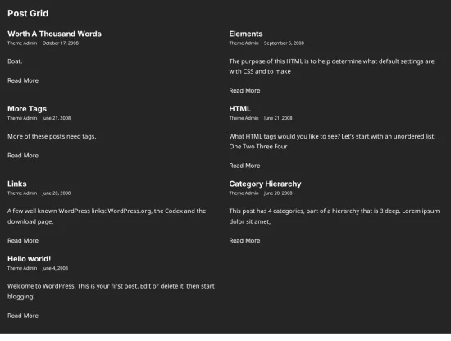Select Theme Admin author of Elements post

pos(244,43)
